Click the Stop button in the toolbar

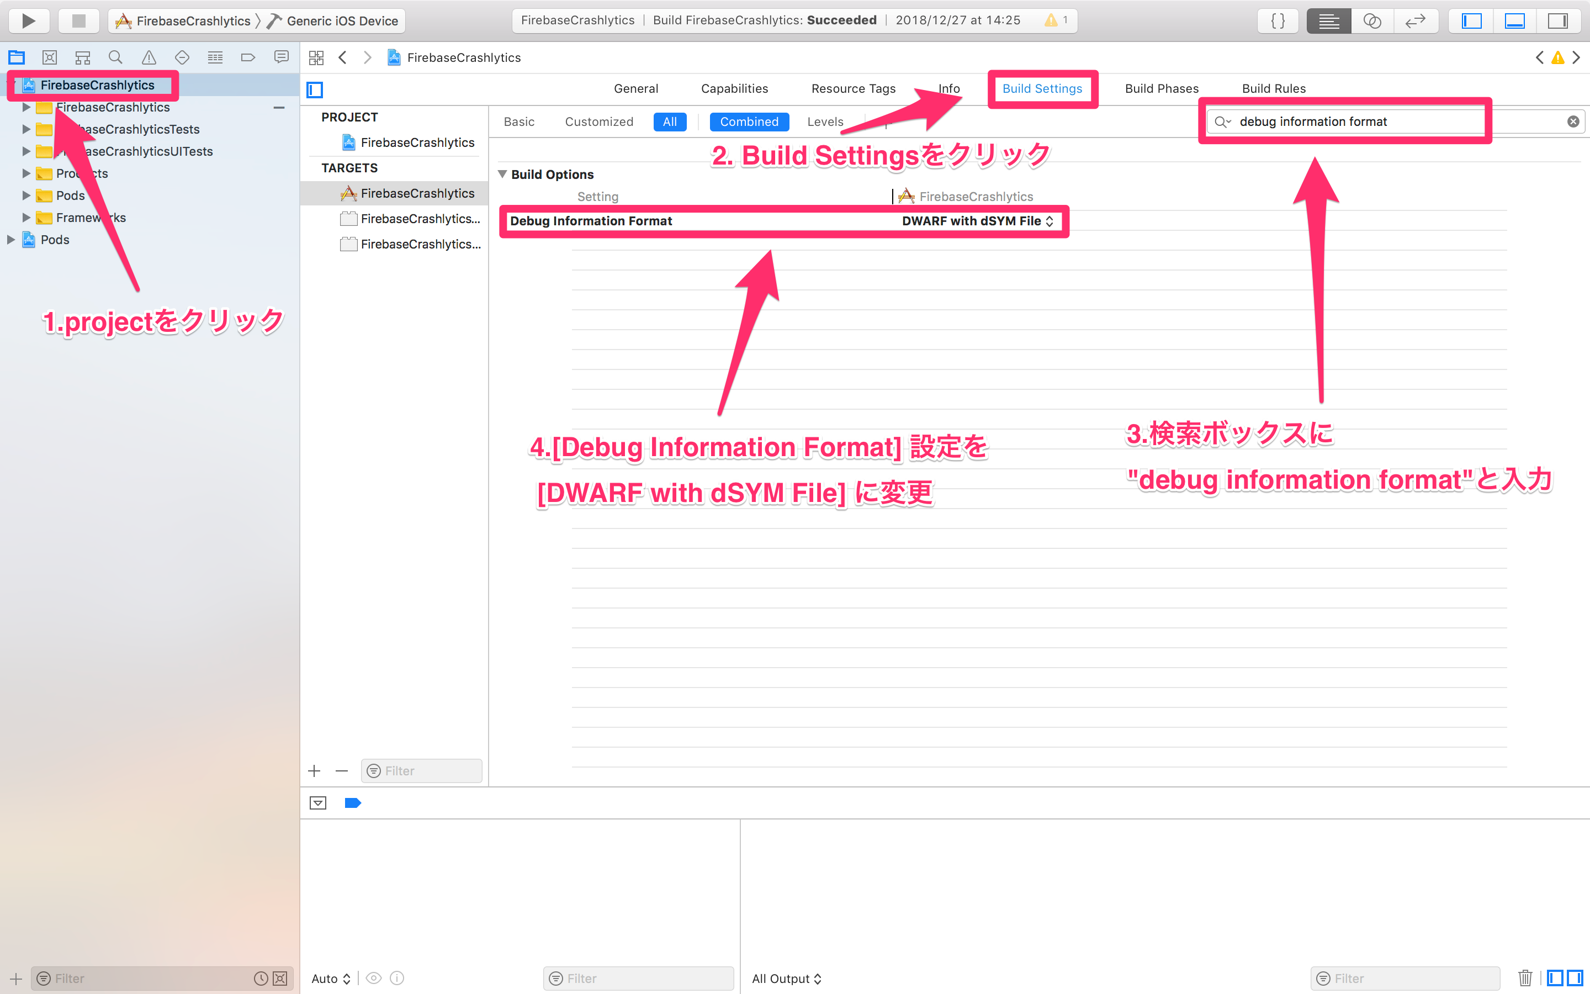tap(78, 20)
